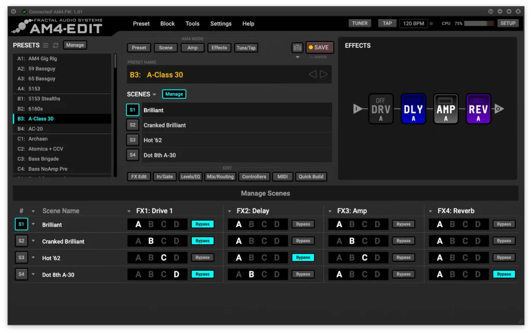Click the presets refresh icon
This screenshot has height=334, width=532.
click(x=56, y=46)
